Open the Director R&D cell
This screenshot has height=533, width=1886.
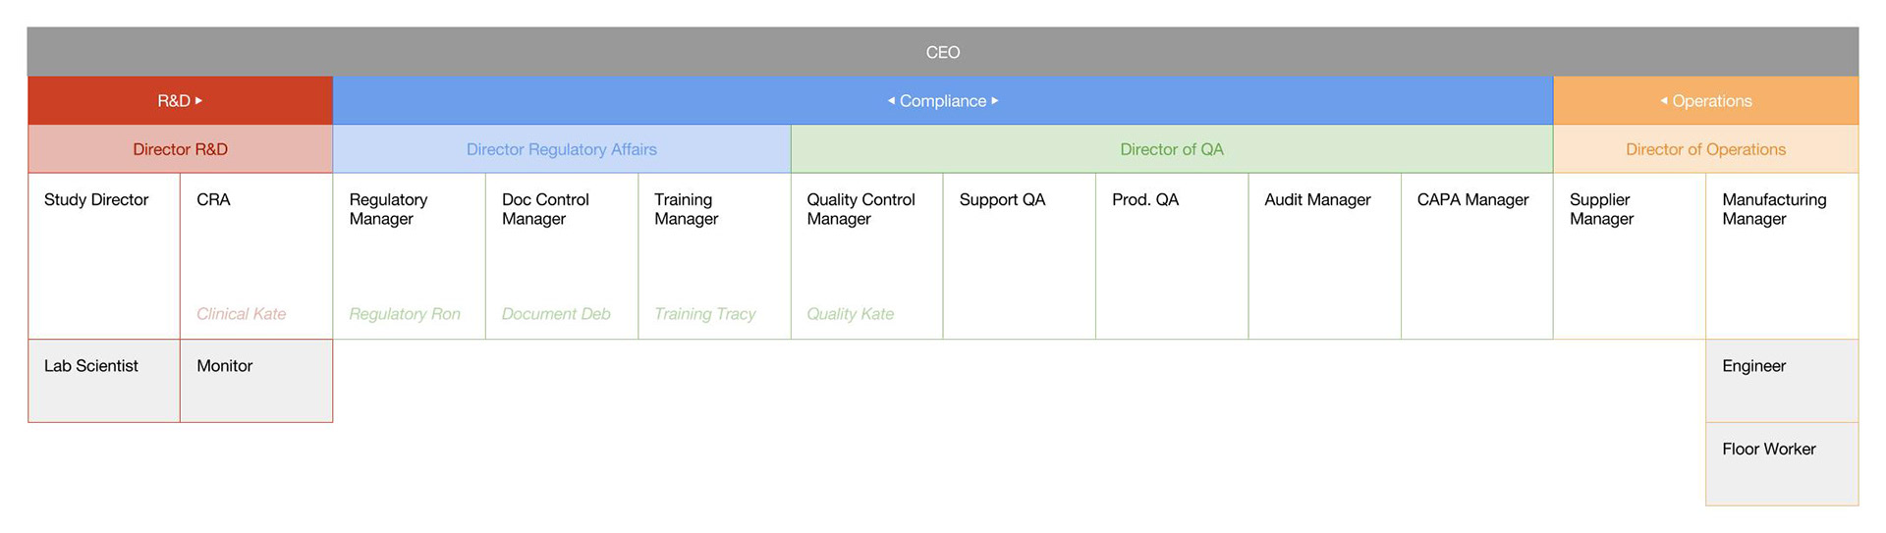(180, 149)
